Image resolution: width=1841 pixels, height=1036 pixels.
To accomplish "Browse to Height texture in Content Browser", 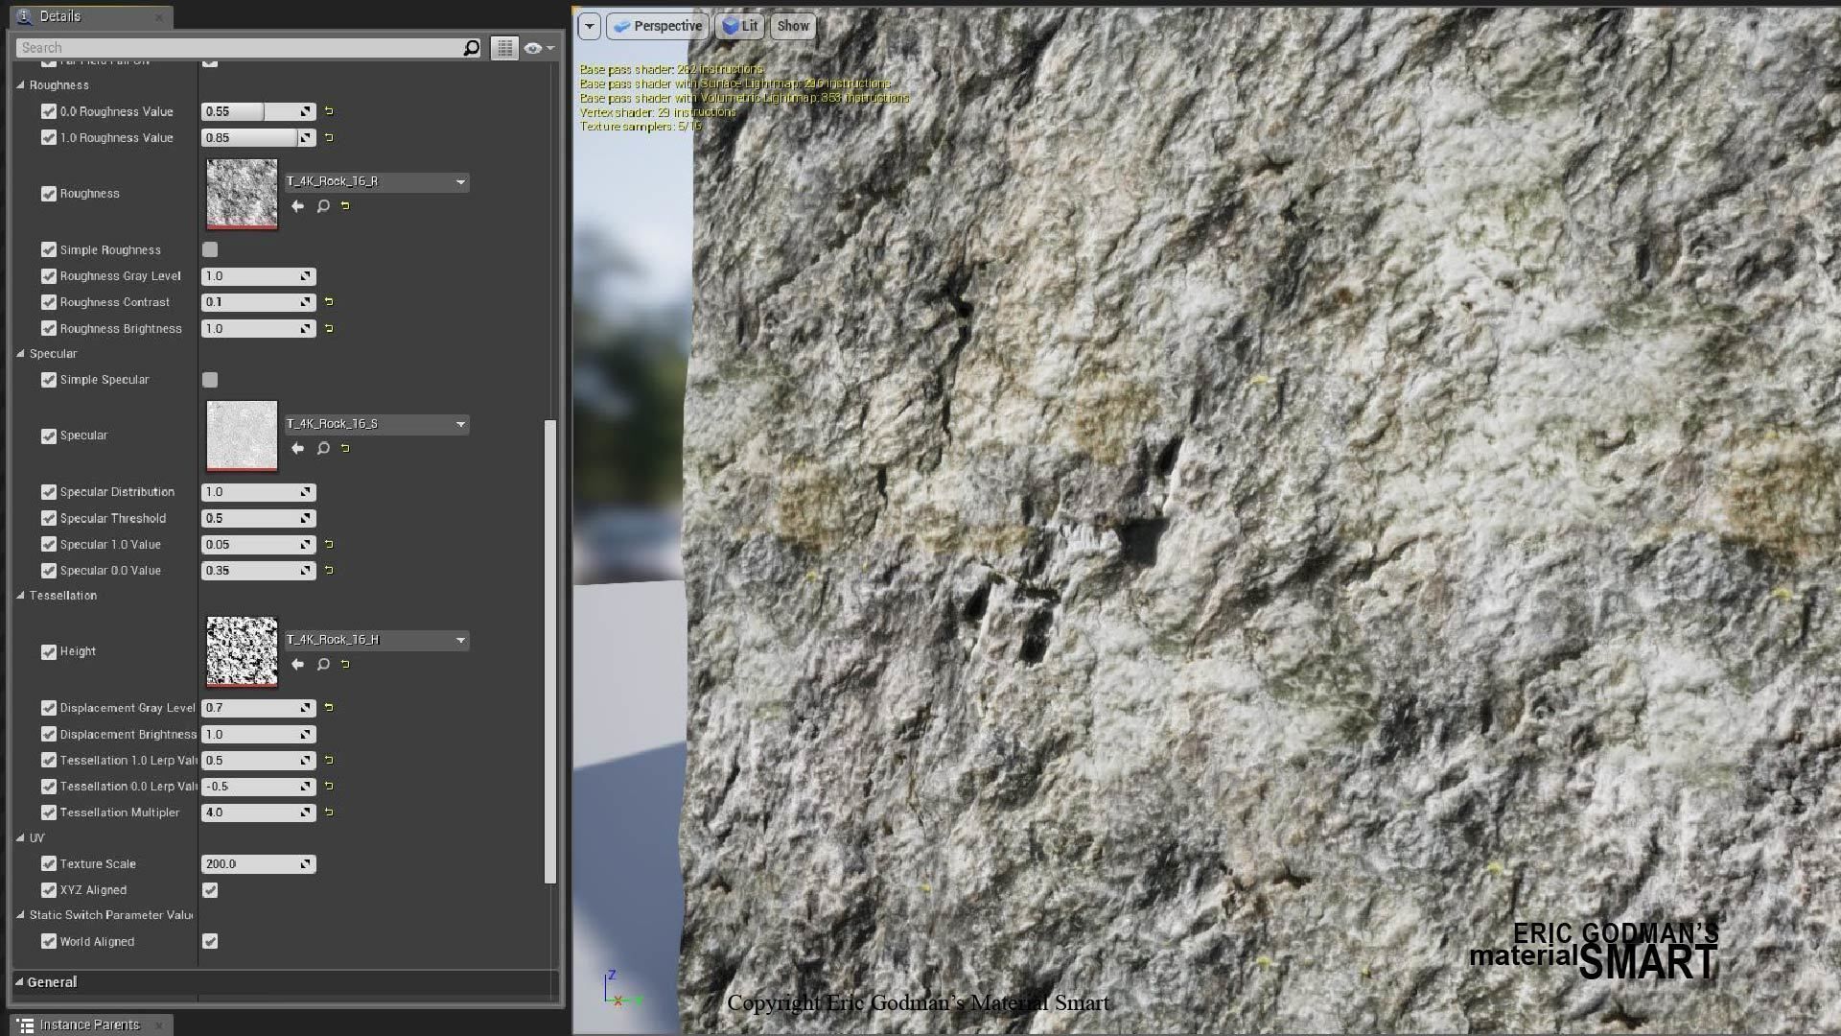I will (x=323, y=665).
